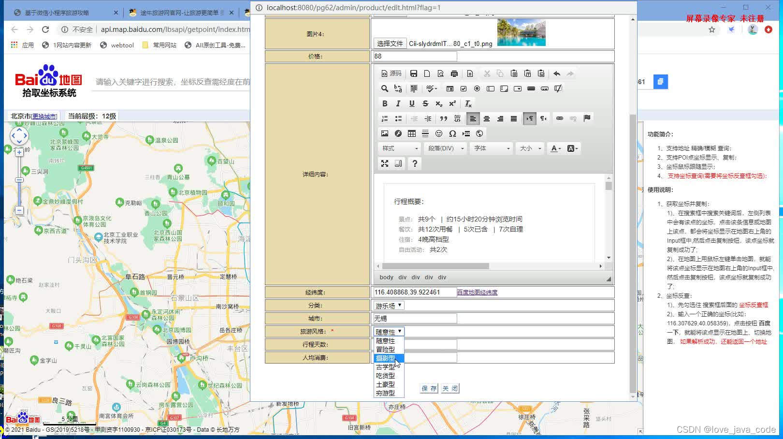783x439 pixels.
Task: Insert a bulleted list
Action: [x=398, y=118]
